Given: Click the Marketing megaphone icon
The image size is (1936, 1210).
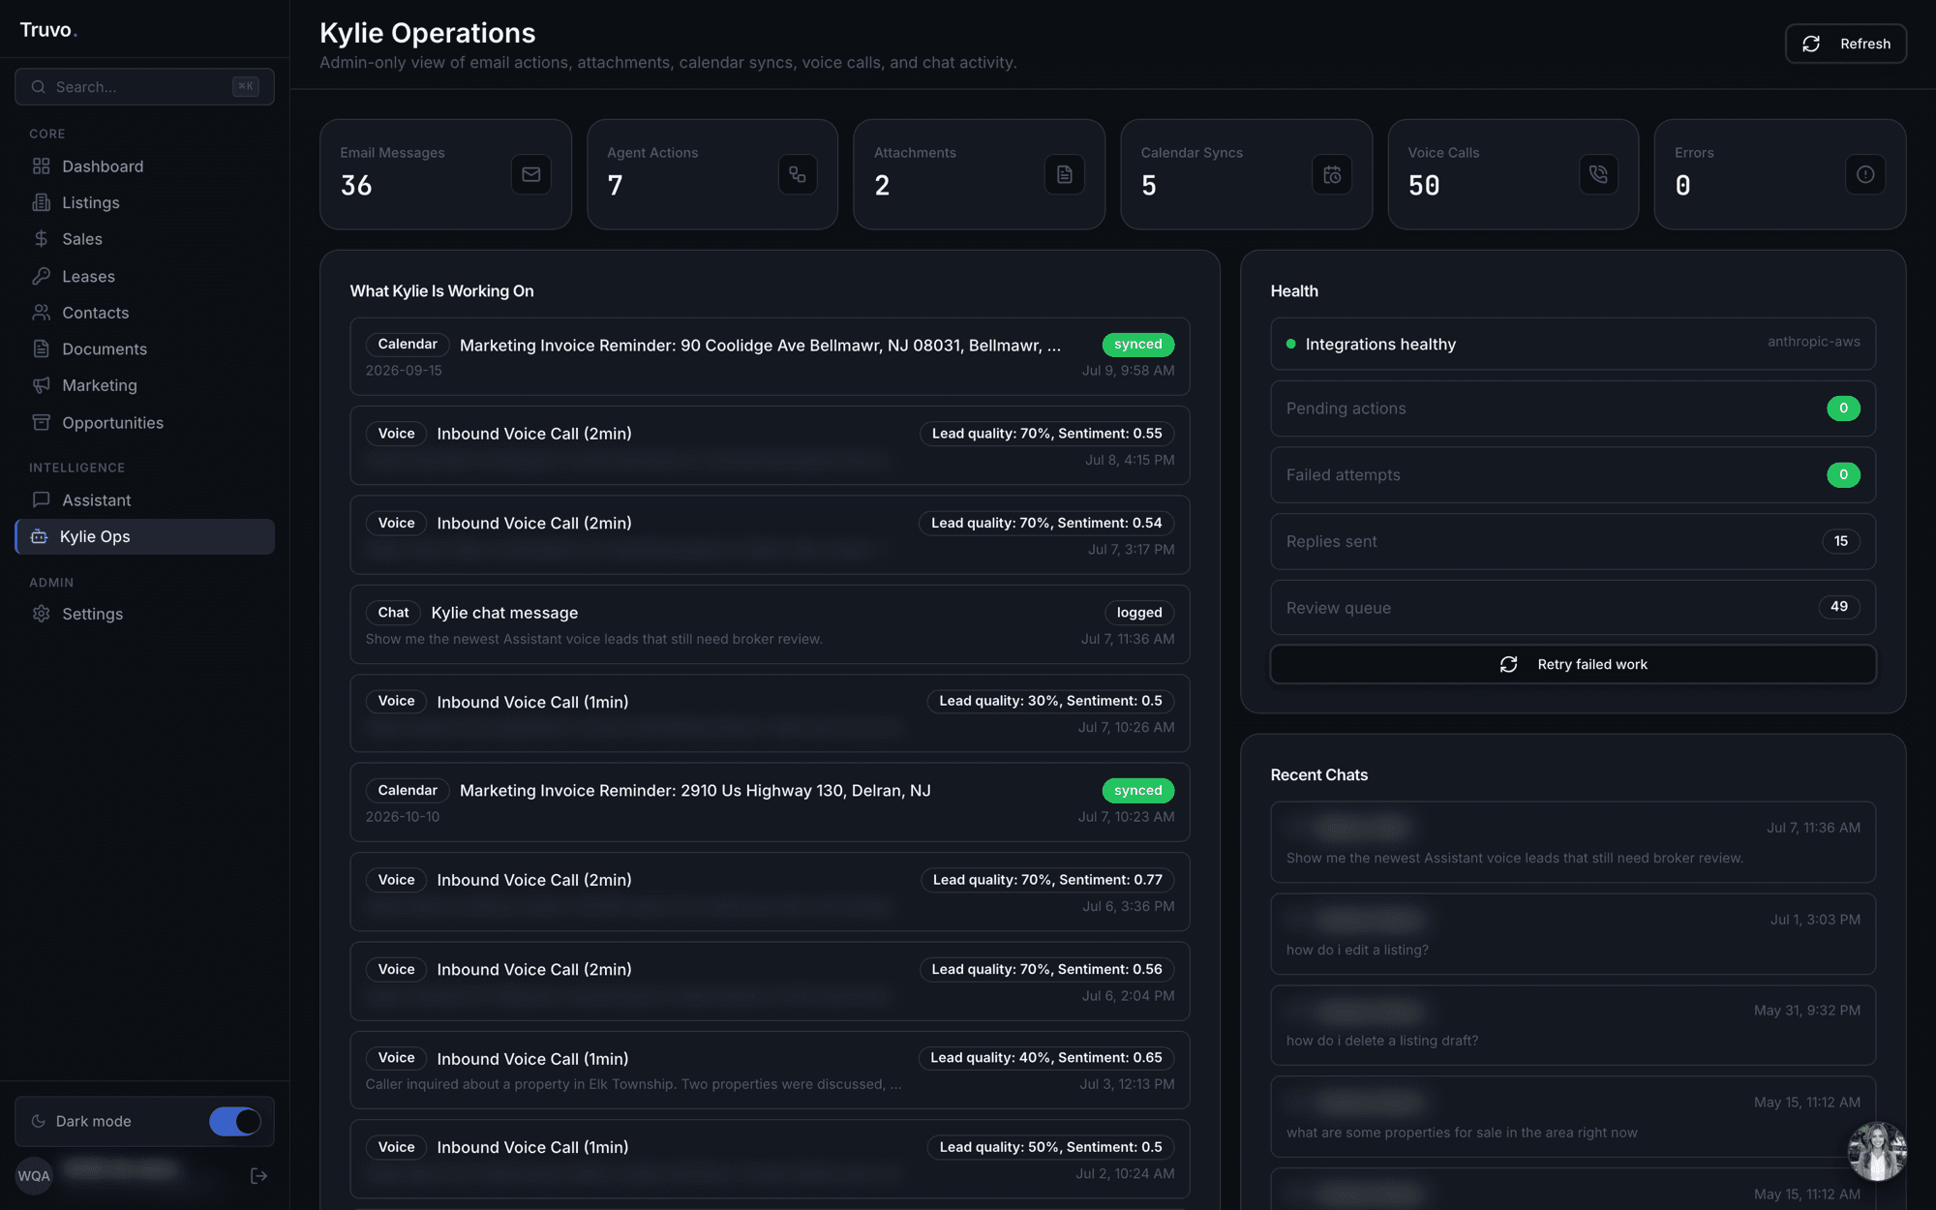Looking at the screenshot, I should (x=41, y=385).
